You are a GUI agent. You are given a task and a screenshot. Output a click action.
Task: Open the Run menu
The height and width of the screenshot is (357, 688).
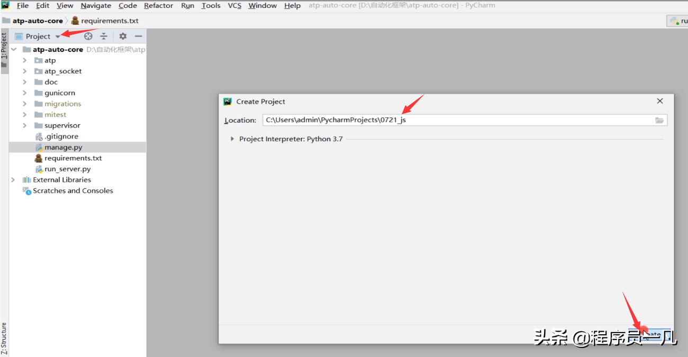187,5
